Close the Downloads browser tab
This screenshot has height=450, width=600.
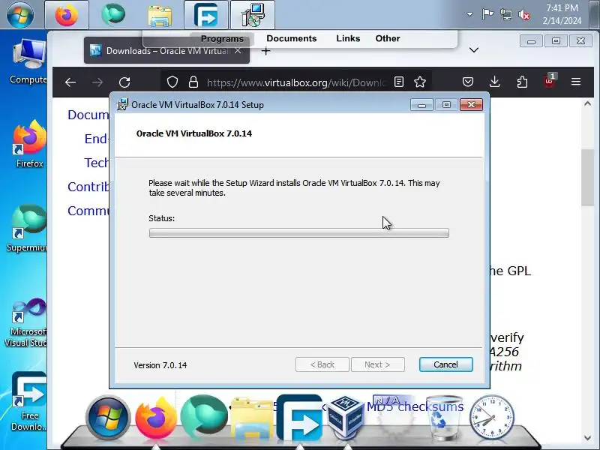[238, 50]
